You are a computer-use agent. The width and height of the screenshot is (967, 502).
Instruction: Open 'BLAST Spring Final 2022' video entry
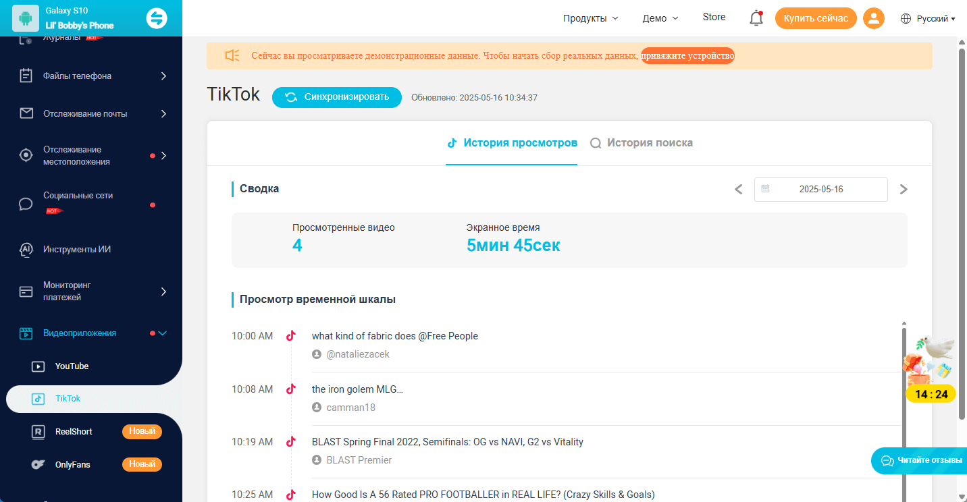tap(448, 442)
